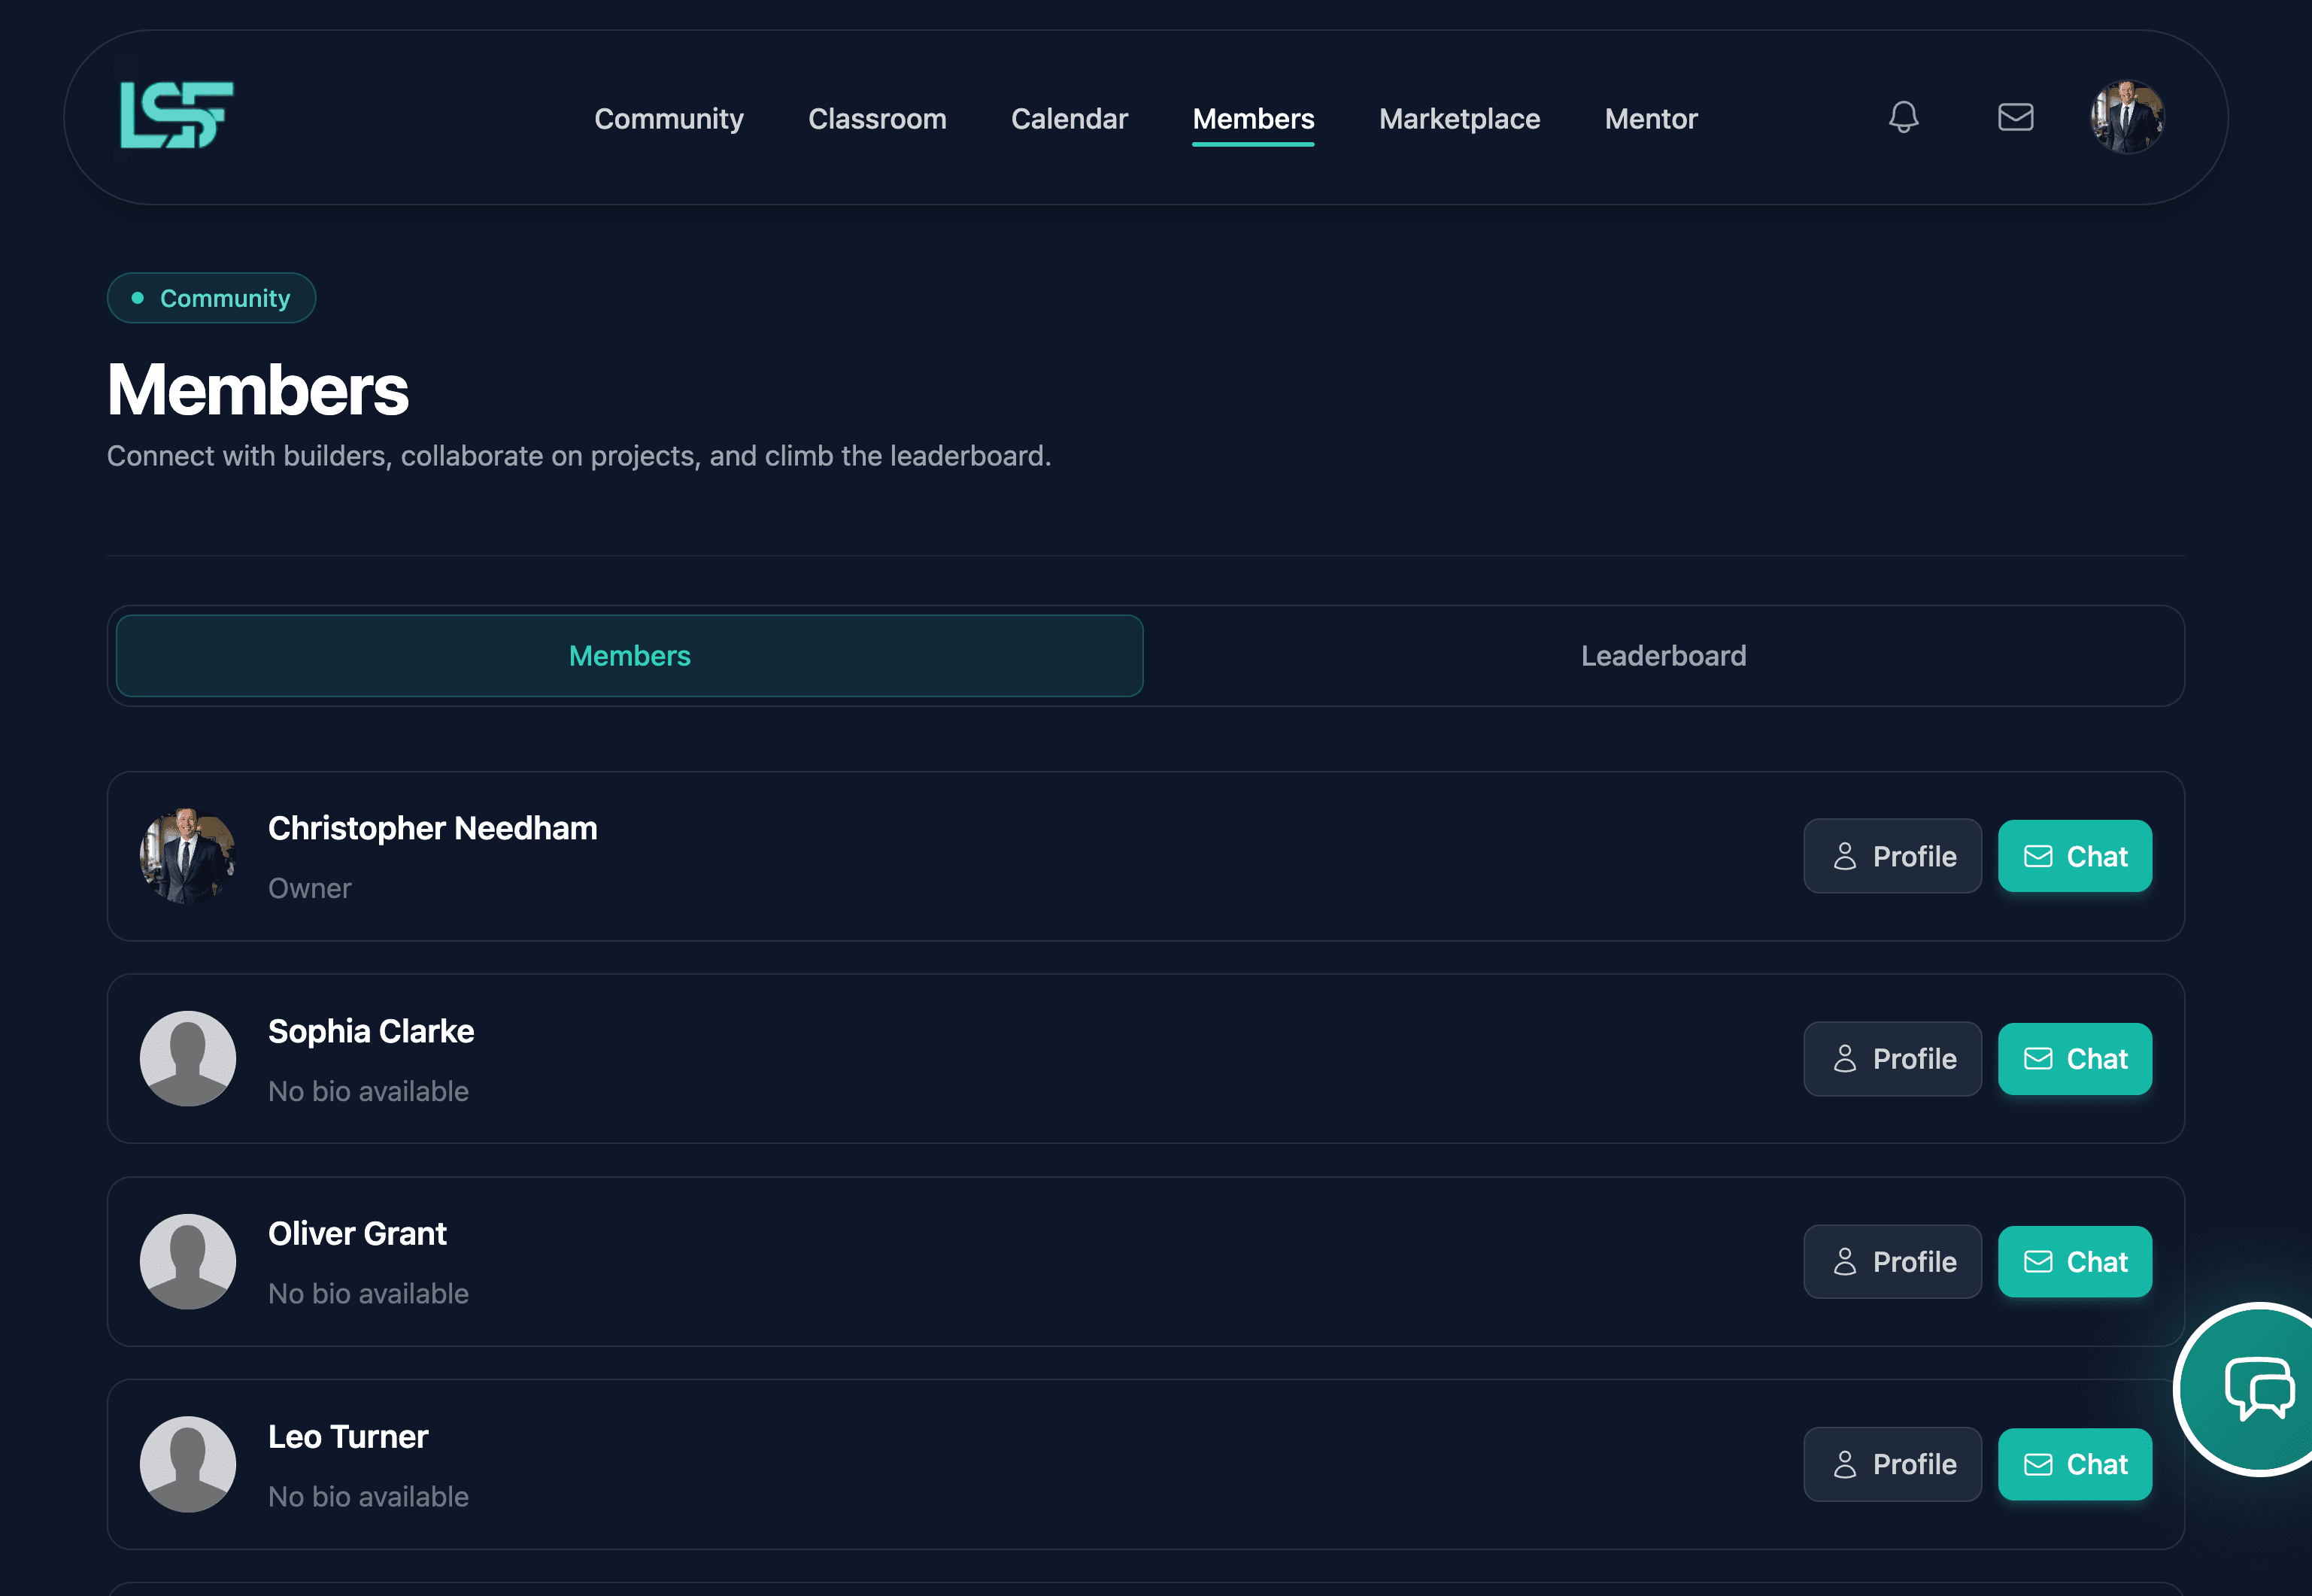Image resolution: width=2312 pixels, height=1596 pixels.
Task: Navigate to Marketplace
Action: 1459,119
